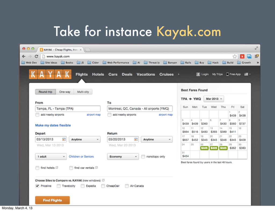Screen dimensions: 275x211
Task: Select the One-way option
Action: point(65,92)
